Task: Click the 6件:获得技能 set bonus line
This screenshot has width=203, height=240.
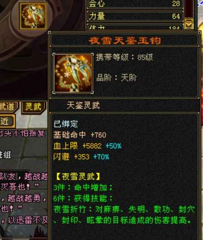Action: pyautogui.click(x=83, y=199)
